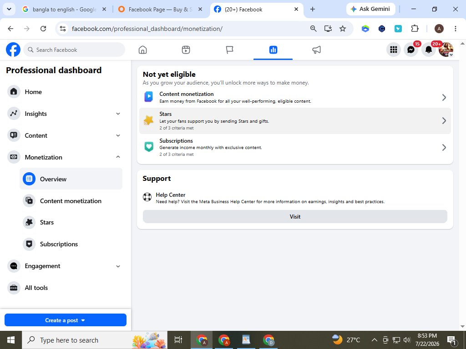Click the Insights graph icon
466x349 pixels.
coord(14,113)
